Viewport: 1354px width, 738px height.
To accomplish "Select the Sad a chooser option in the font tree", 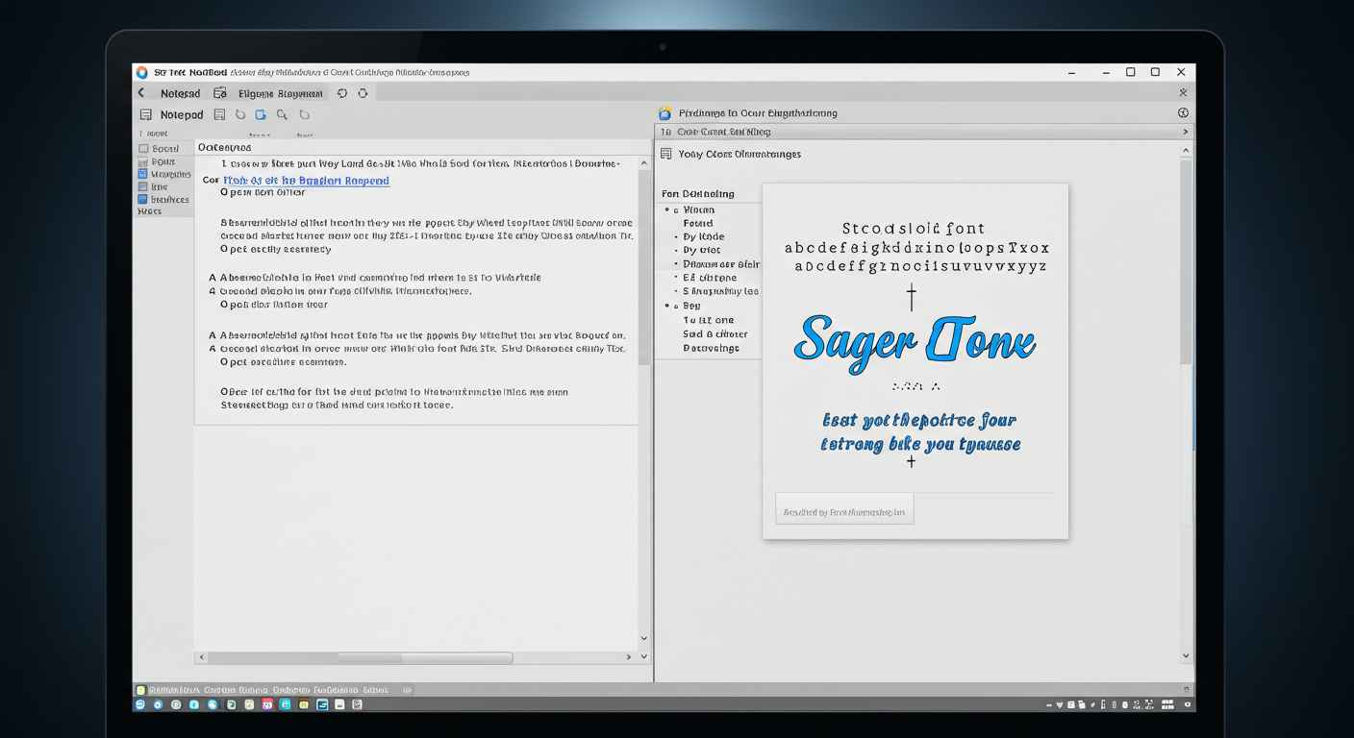I will click(x=715, y=333).
